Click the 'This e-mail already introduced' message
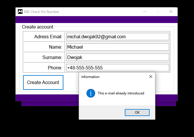194x137 pixels. 121,93
